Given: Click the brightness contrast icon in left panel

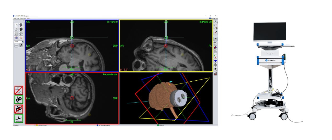Looking at the screenshot, I should click(x=21, y=45).
